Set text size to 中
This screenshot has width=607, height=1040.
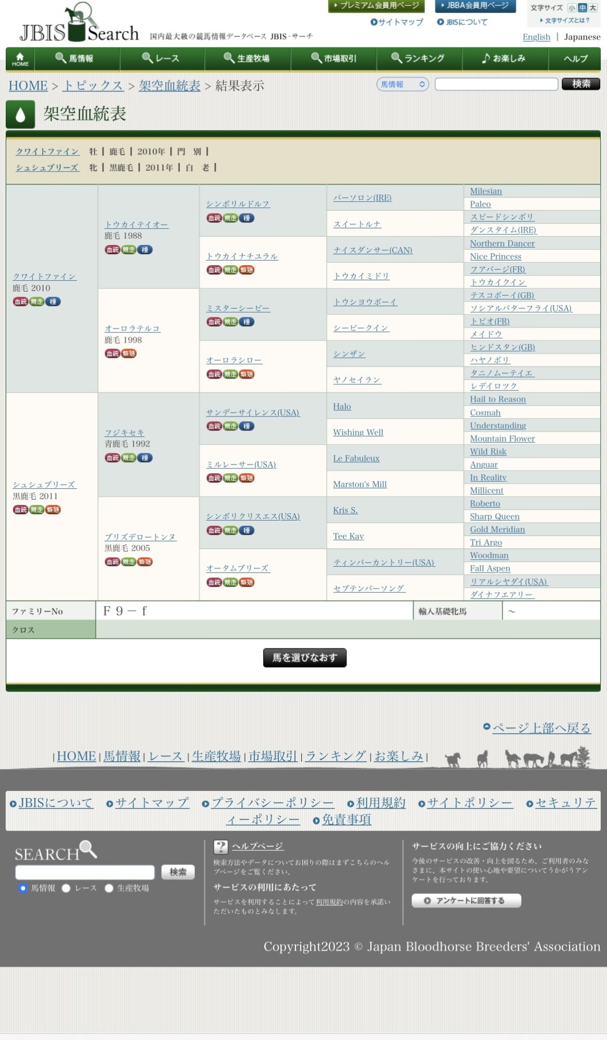click(x=583, y=8)
